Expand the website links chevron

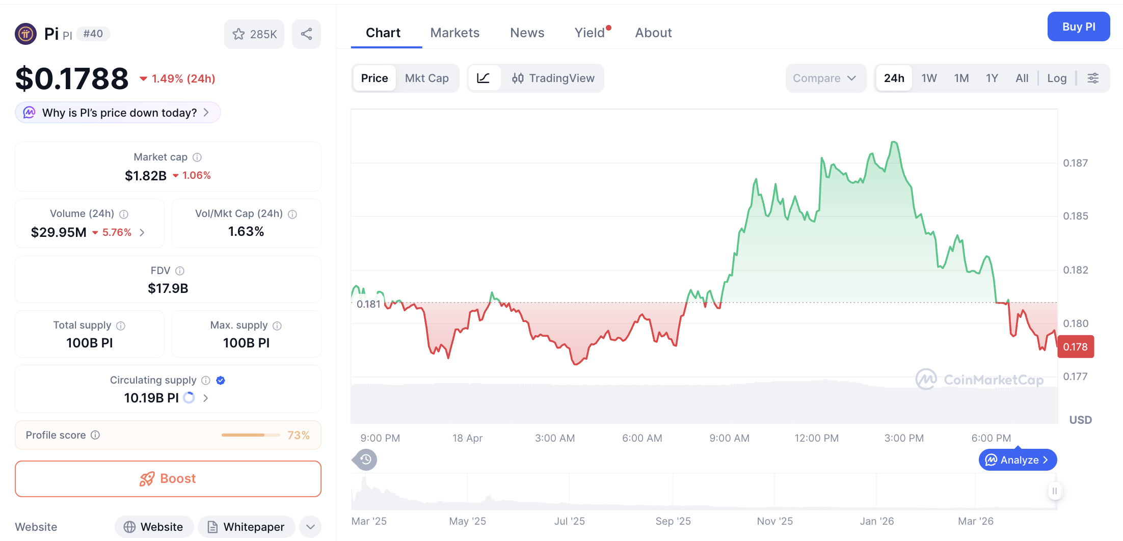point(310,527)
